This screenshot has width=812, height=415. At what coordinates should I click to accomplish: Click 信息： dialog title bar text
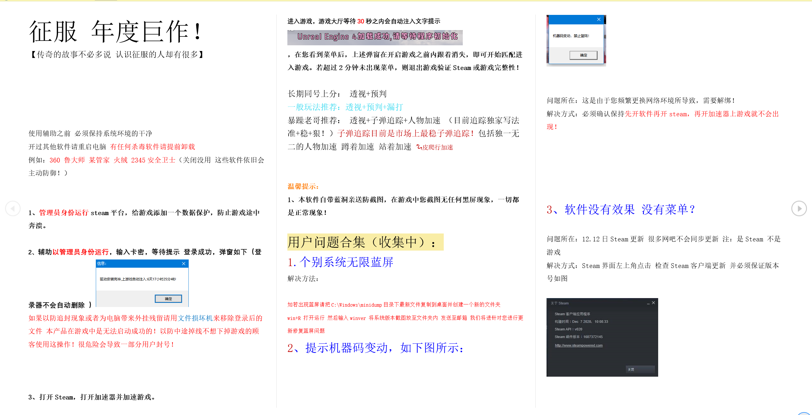102,264
